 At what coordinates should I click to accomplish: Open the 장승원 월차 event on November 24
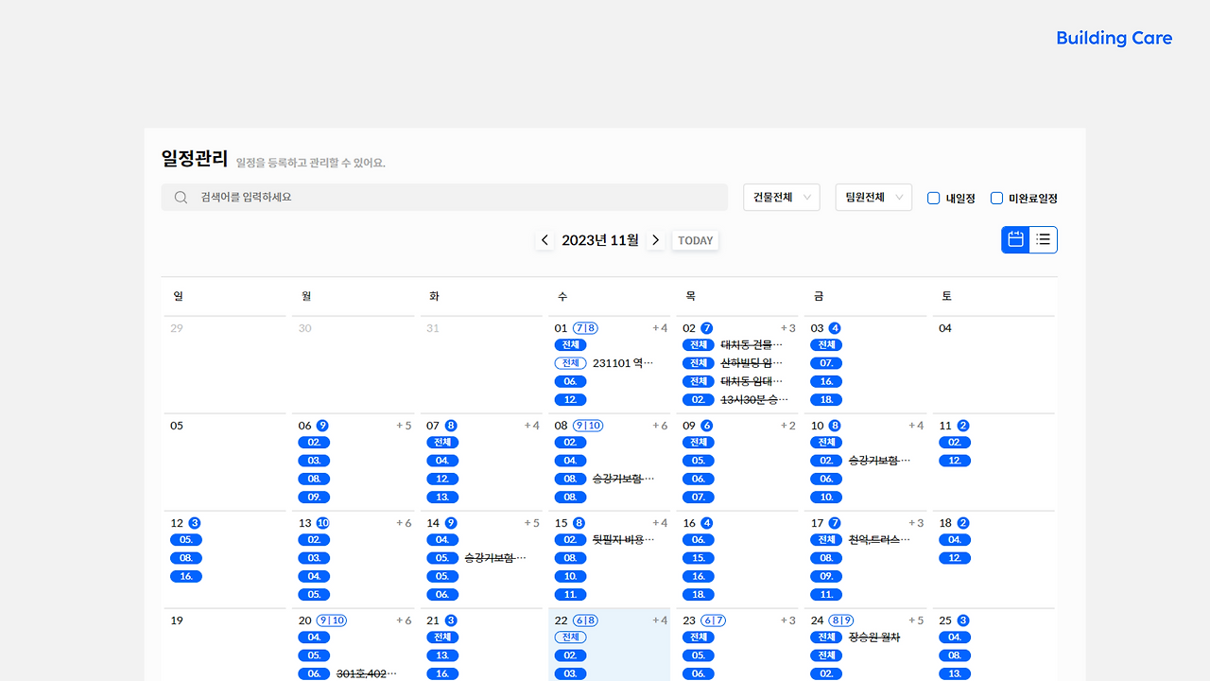point(874,637)
